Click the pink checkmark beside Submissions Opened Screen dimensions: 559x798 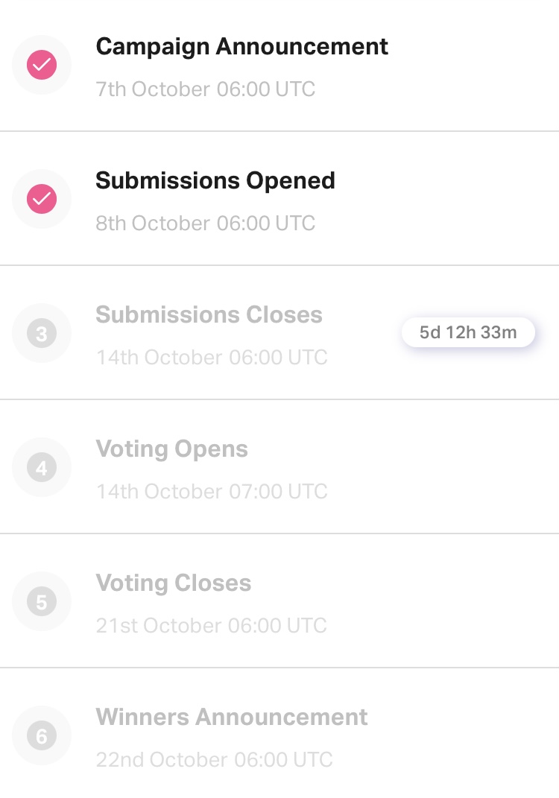(x=42, y=199)
